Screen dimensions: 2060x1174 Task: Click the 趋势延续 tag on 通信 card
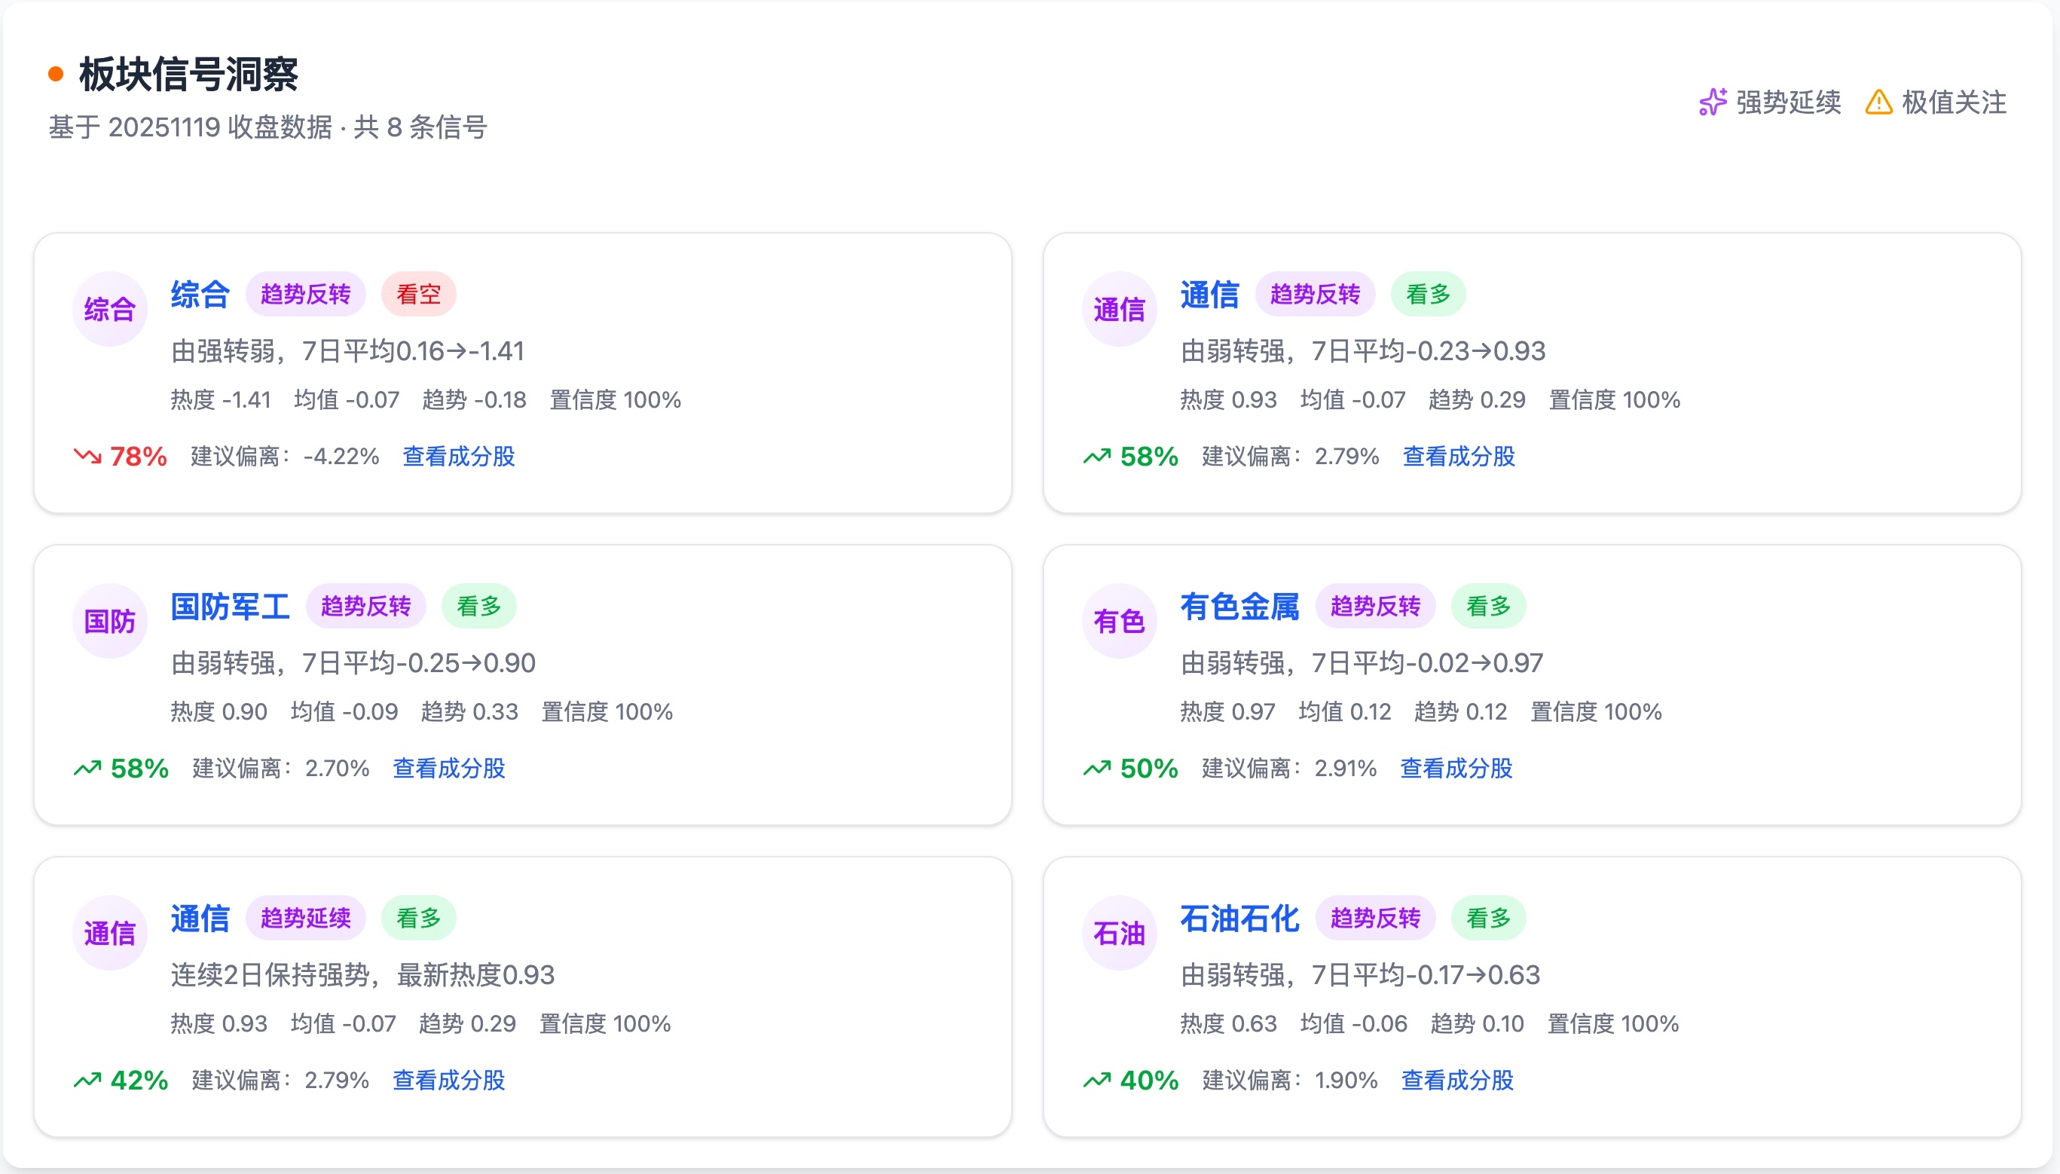[x=304, y=919]
